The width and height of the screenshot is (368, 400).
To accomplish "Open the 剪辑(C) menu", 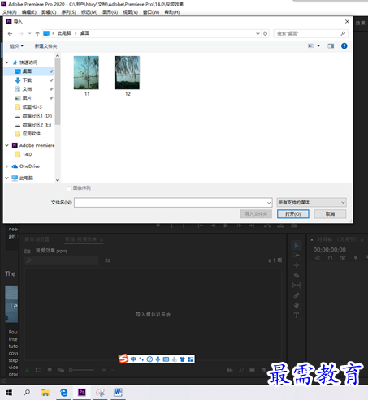I will point(49,12).
